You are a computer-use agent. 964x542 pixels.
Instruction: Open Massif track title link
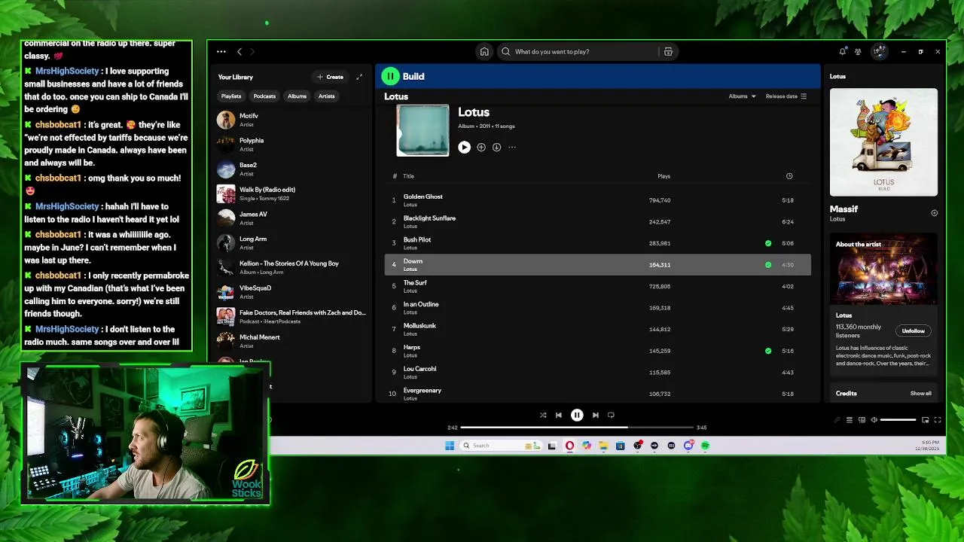[843, 209]
